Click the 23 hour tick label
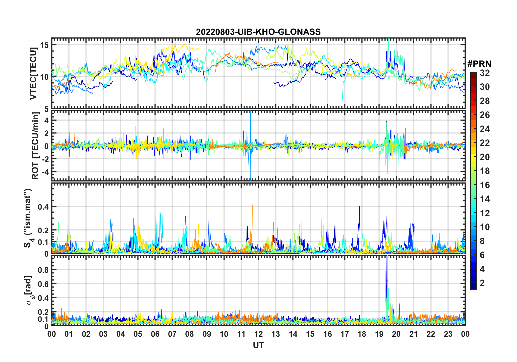 (448, 334)
